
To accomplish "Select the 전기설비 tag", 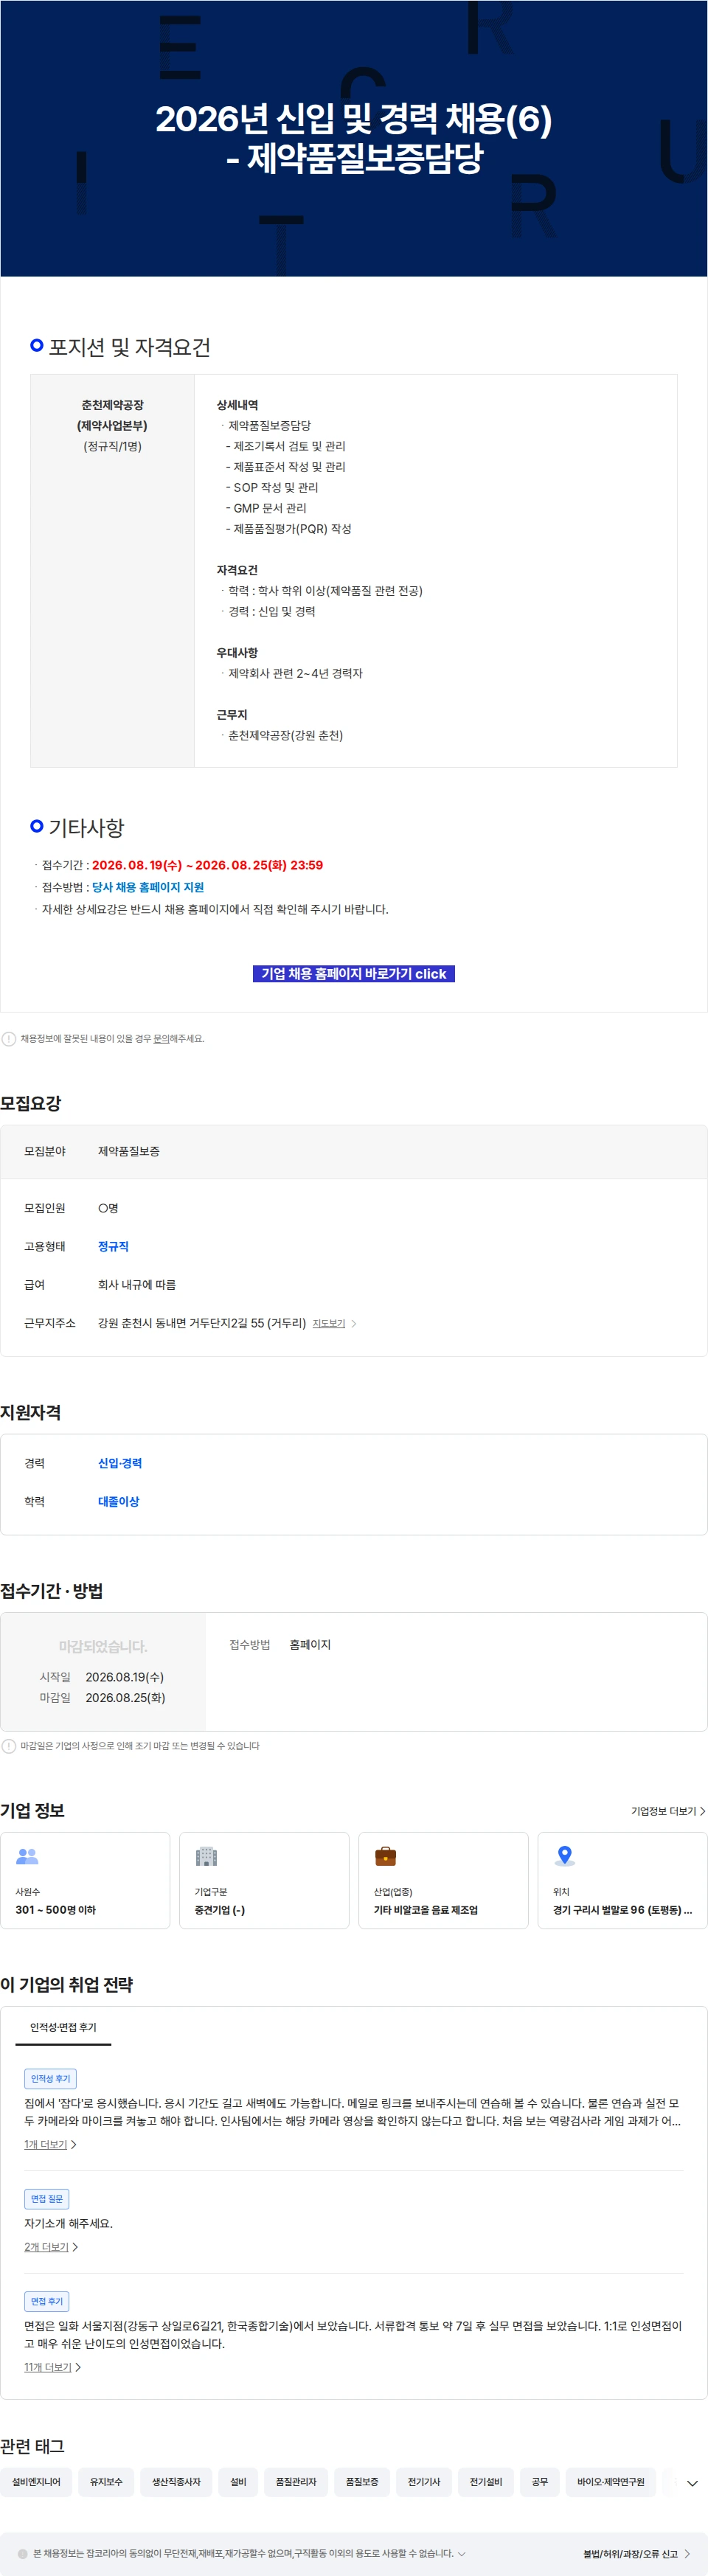I will coord(486,2482).
